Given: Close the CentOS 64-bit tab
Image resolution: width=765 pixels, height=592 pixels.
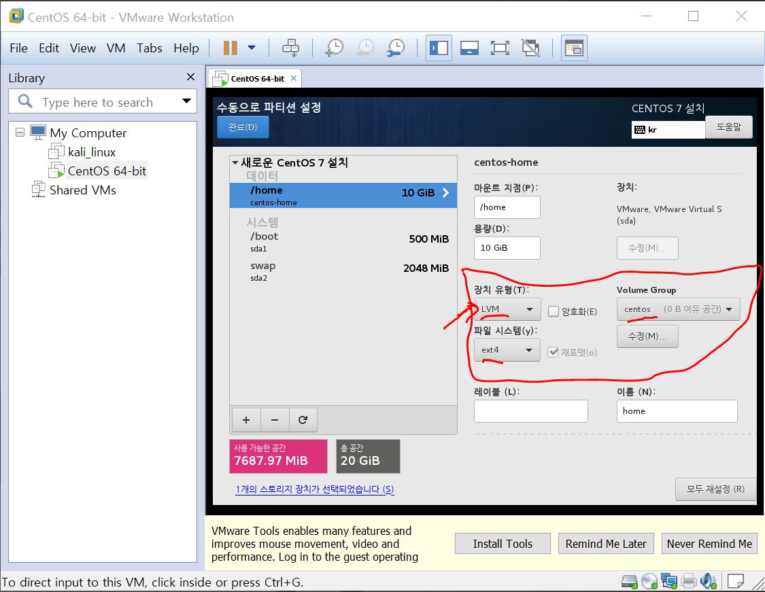Looking at the screenshot, I should coord(294,78).
